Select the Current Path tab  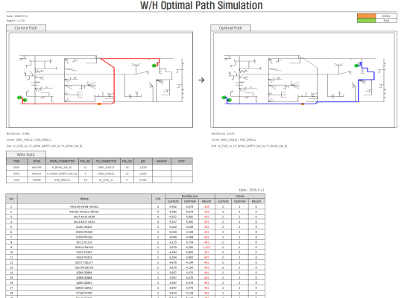point(26,28)
